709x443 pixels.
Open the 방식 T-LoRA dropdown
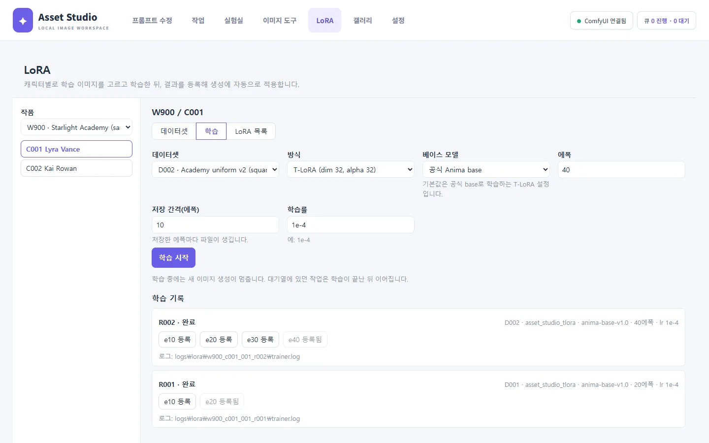351,170
